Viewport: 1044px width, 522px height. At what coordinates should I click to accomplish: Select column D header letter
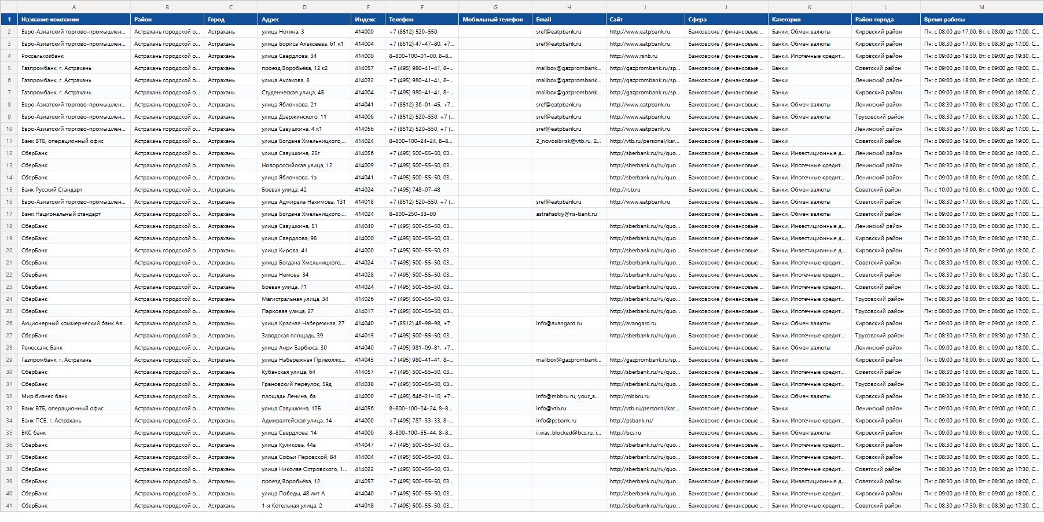point(304,7)
